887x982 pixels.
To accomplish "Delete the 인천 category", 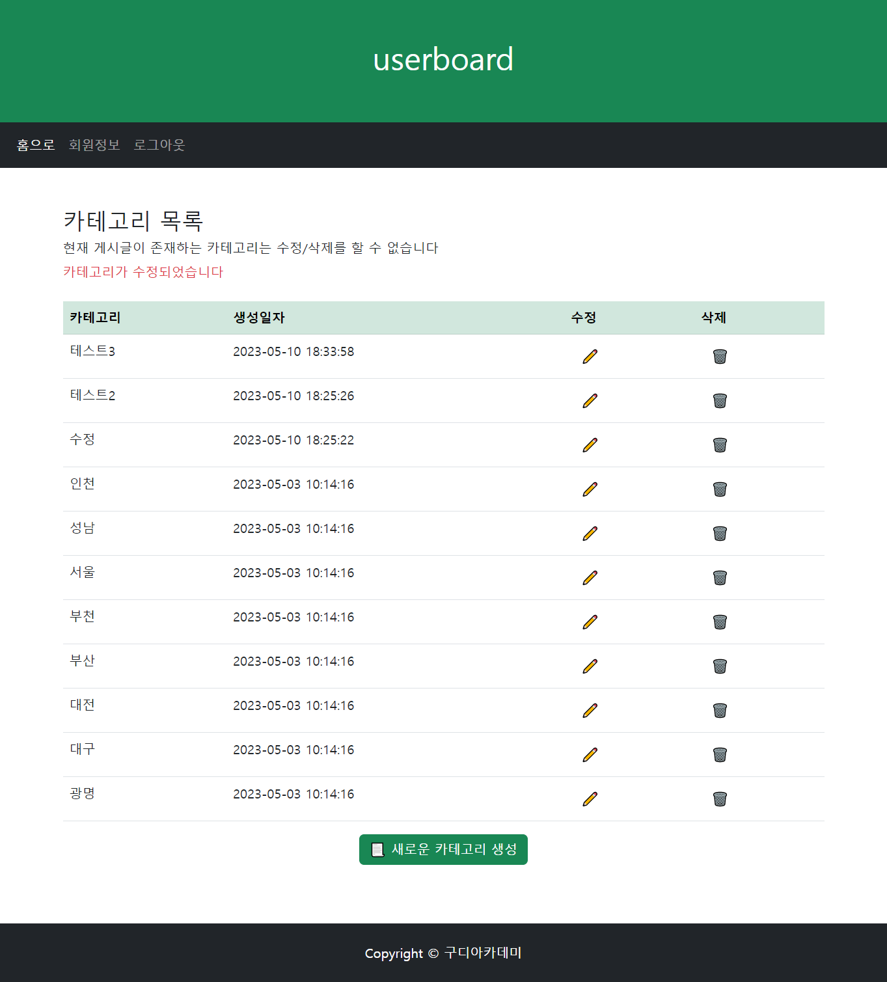I will [720, 489].
